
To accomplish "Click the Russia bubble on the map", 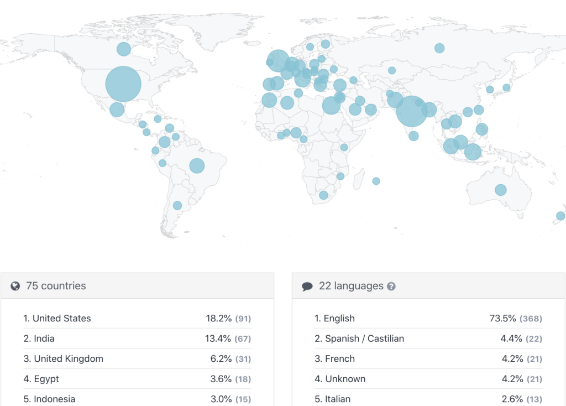I will tap(439, 48).
